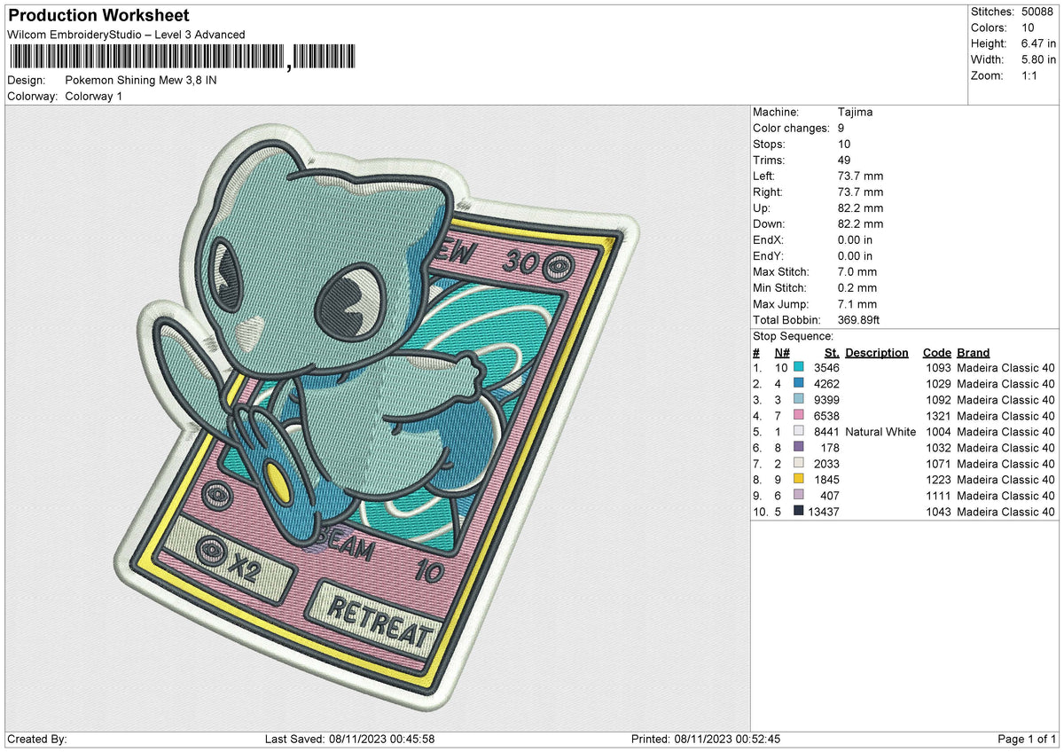
Task: Open the Colorway 1 selection
Action: pos(94,96)
